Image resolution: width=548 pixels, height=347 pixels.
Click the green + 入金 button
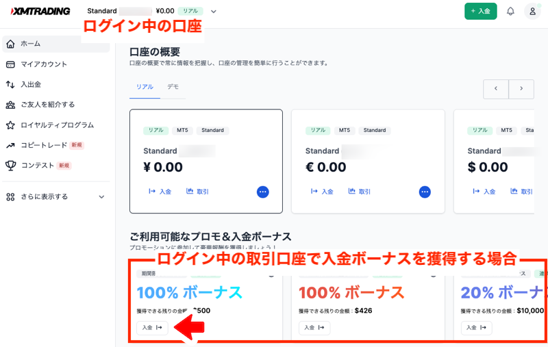[x=481, y=11]
